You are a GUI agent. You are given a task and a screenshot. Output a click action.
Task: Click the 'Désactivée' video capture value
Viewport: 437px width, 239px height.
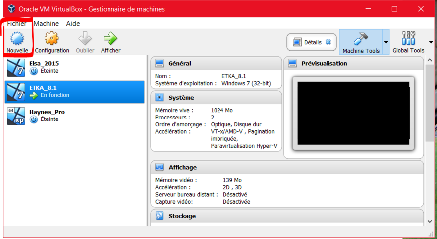coord(236,201)
